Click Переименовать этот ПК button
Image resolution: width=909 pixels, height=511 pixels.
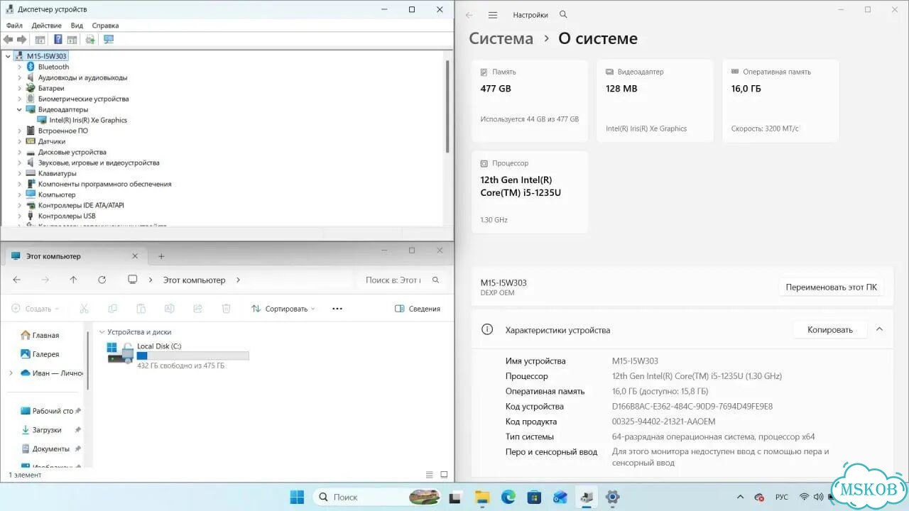coord(831,287)
